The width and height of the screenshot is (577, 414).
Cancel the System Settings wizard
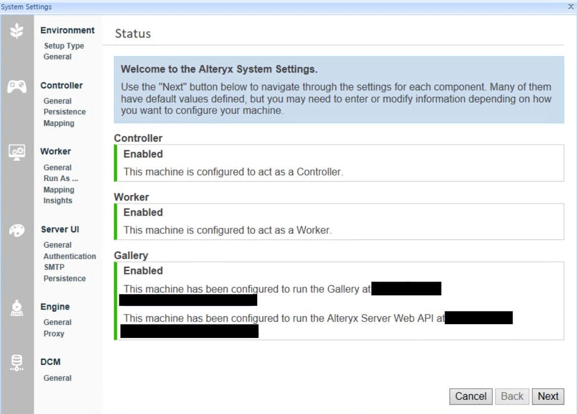pos(470,396)
